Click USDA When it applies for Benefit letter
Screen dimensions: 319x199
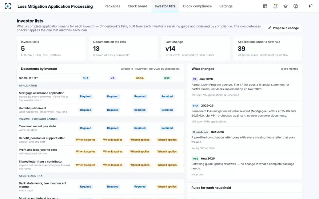140,140
